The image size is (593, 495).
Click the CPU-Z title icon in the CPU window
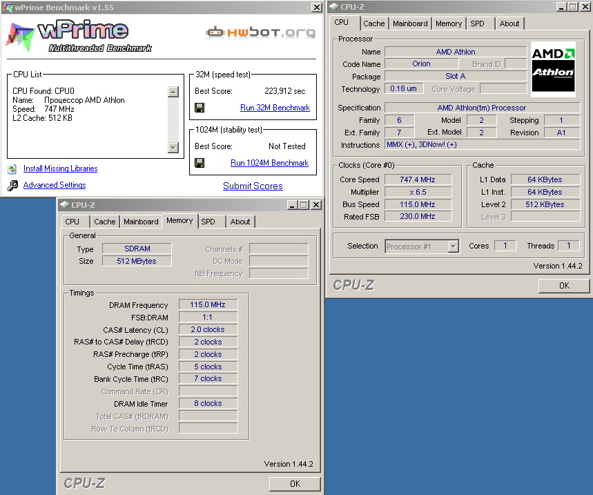tap(333, 6)
